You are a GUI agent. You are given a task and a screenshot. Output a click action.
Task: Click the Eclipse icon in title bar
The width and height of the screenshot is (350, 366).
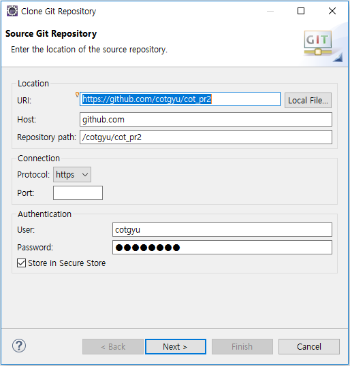point(12,11)
